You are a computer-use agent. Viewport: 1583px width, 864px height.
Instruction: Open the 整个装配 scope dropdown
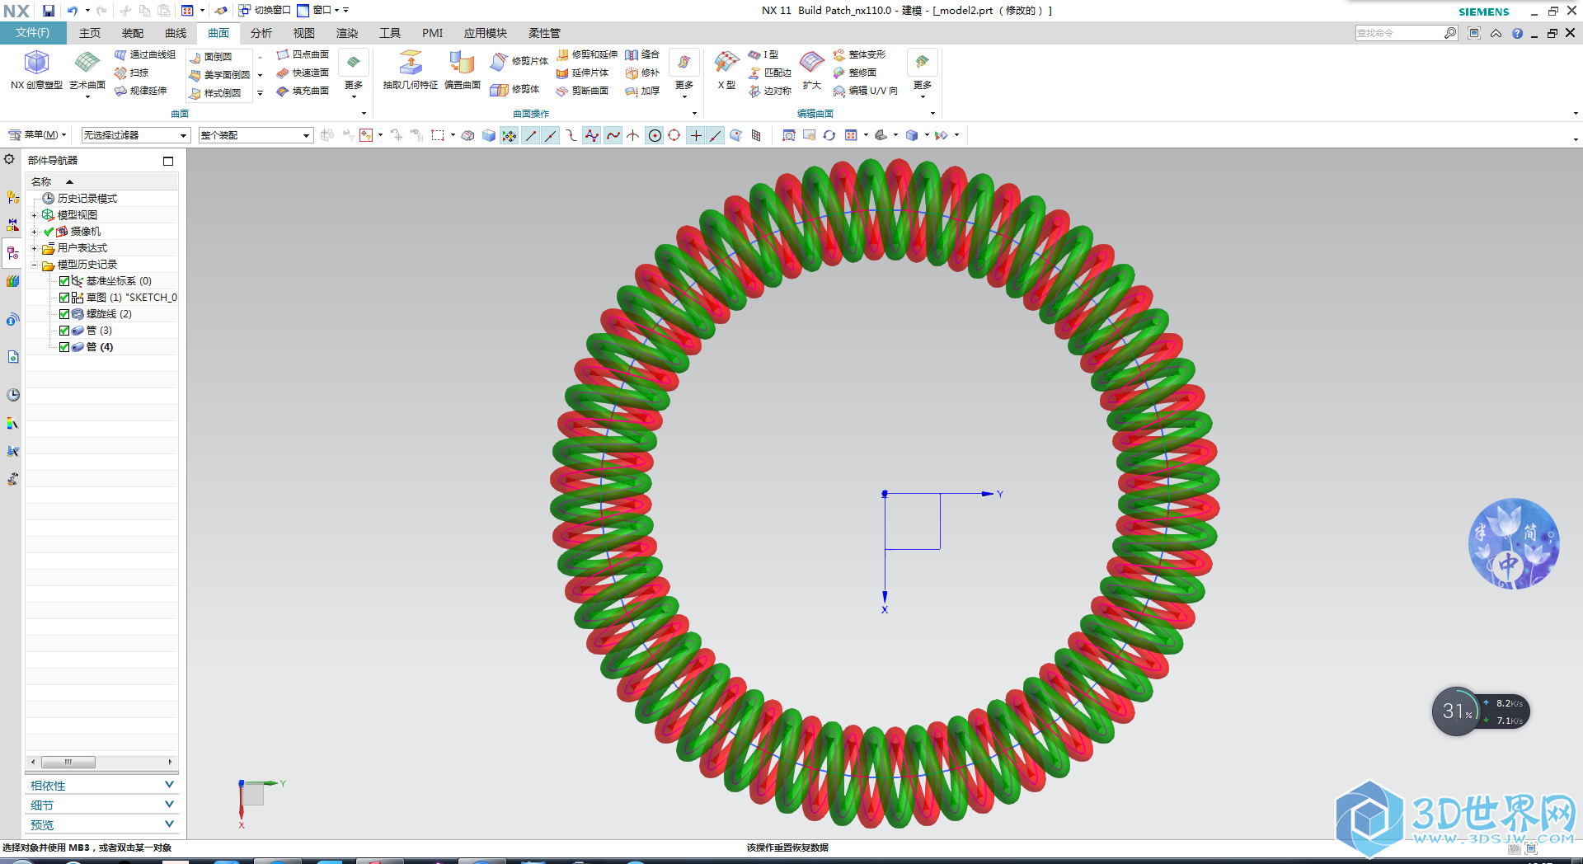click(x=256, y=135)
